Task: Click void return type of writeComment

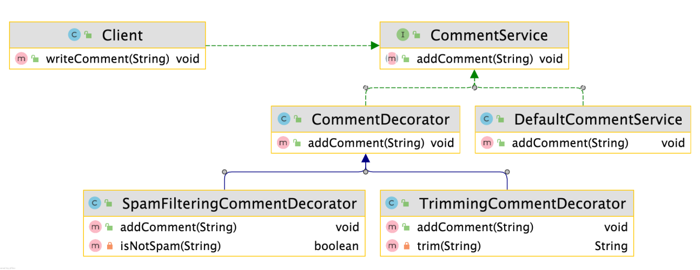Action: (188, 58)
